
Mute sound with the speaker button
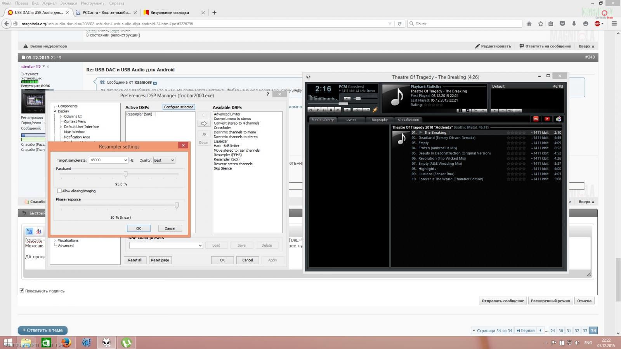tap(347, 98)
